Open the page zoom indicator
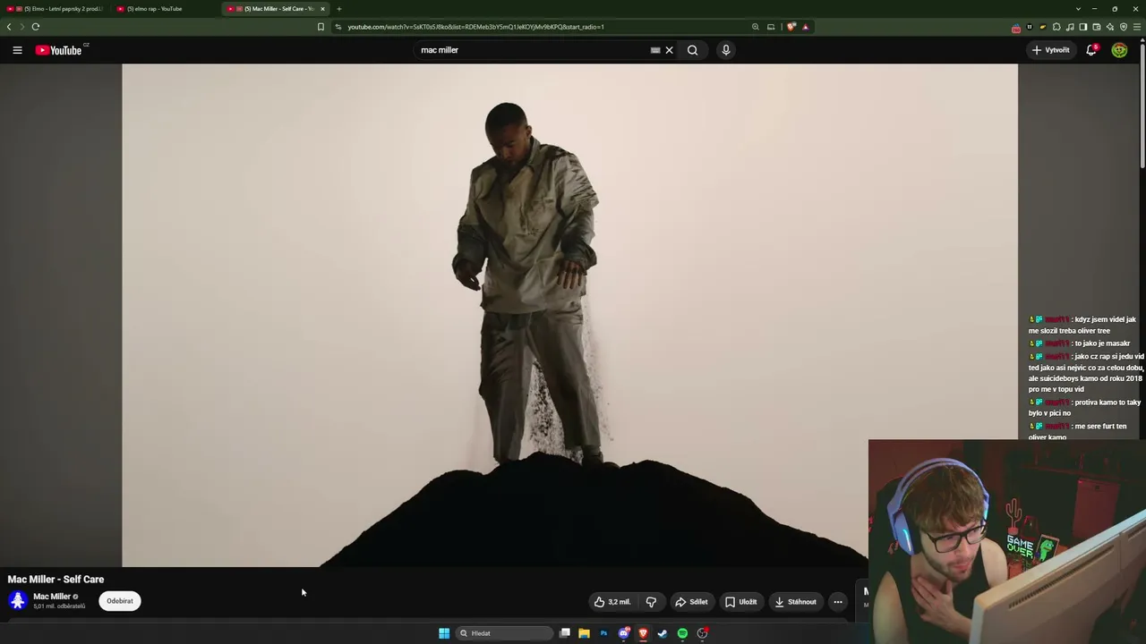The width and height of the screenshot is (1146, 644). pyautogui.click(x=756, y=27)
